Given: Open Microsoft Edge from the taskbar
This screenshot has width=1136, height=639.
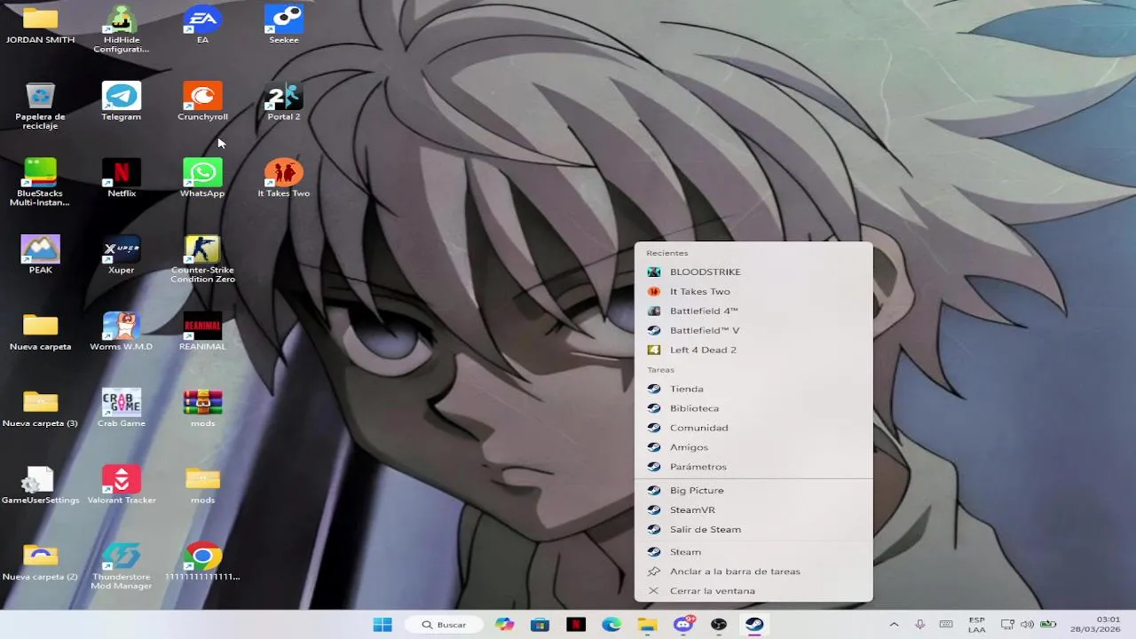Looking at the screenshot, I should [x=611, y=625].
